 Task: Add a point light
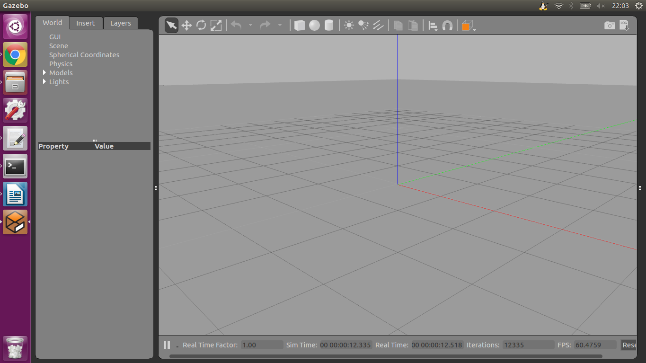click(x=349, y=25)
